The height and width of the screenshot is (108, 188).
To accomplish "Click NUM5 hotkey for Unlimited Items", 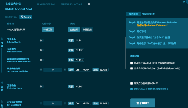I will coord(76,87).
